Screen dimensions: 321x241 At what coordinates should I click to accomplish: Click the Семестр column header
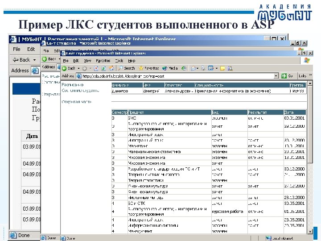click(119, 112)
